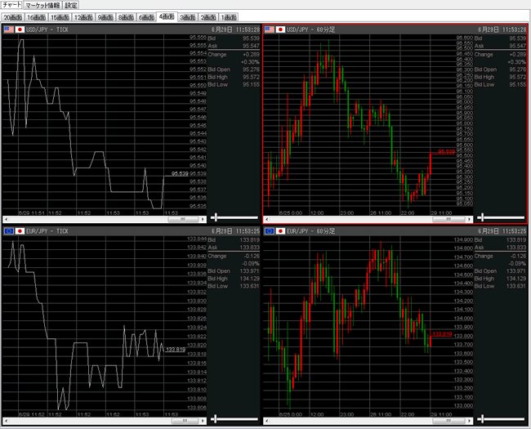Open the マーケット情報 tab
531x429 pixels.
click(42, 5)
